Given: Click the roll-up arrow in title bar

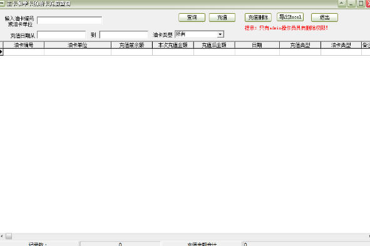Looking at the screenshot, I should tap(342, 4).
